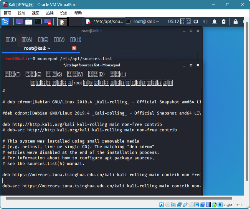
Task: Click '# This system was installed' line
Action: coord(71,141)
